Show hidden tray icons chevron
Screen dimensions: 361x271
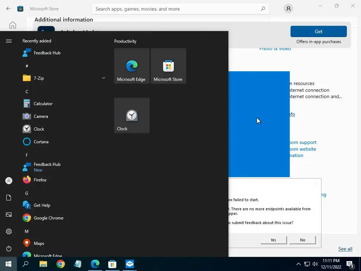point(298,264)
